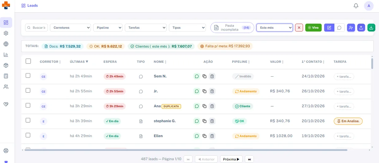Open dashboard grid icon in sidebar
This screenshot has width=379, height=163.
pos(6,22)
